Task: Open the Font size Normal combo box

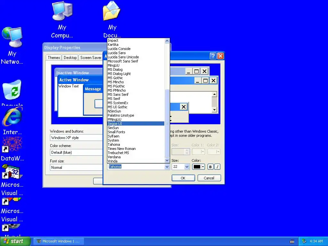Action: click(x=76, y=167)
